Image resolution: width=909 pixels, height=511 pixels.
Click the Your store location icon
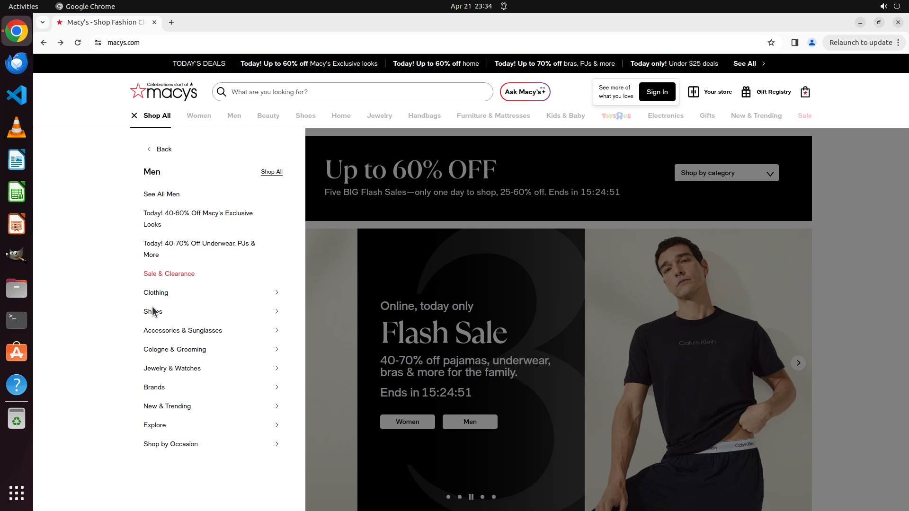693,92
